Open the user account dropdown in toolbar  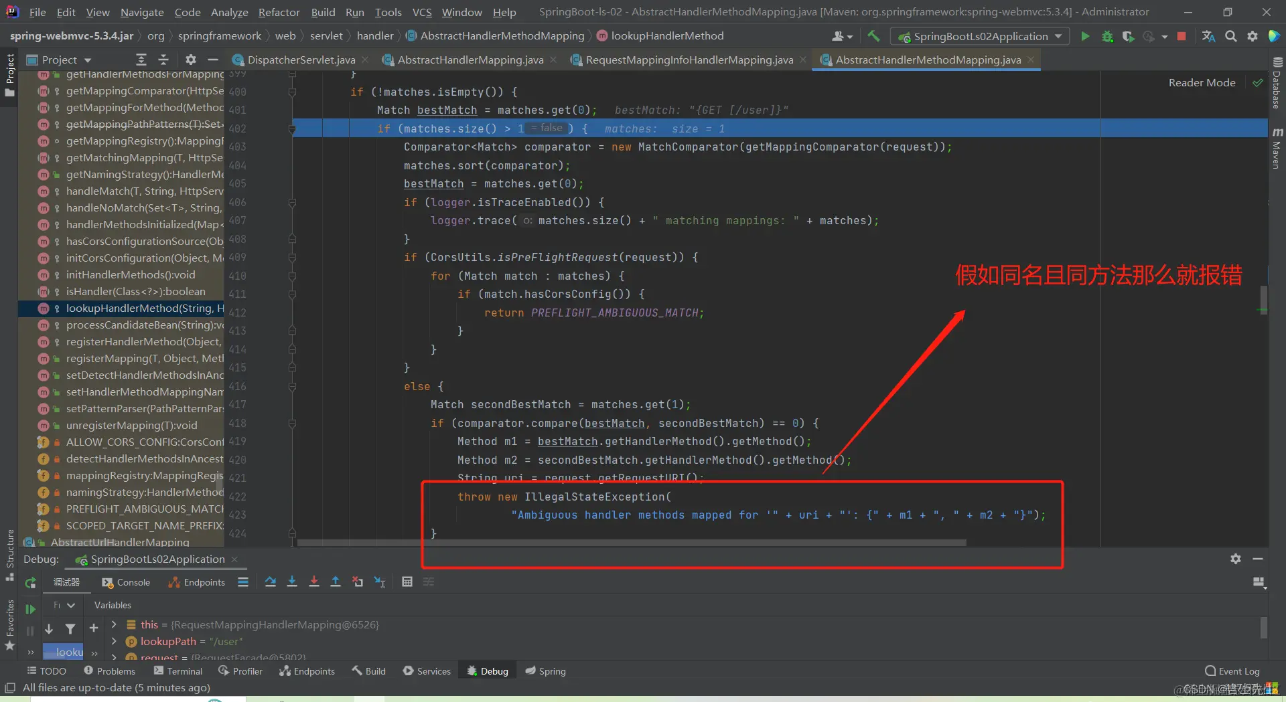[x=842, y=36]
